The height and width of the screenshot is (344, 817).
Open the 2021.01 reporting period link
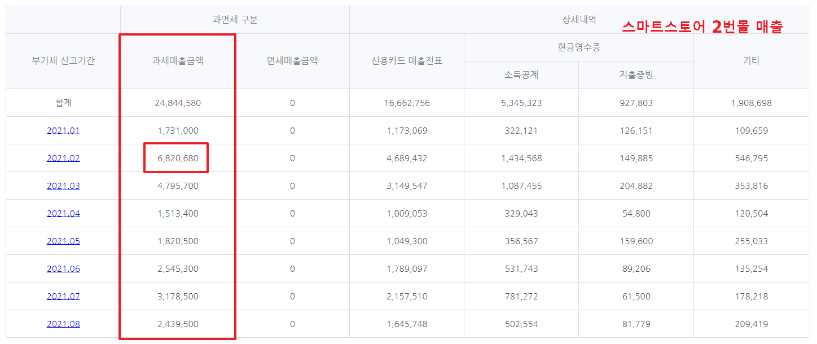coord(63,131)
